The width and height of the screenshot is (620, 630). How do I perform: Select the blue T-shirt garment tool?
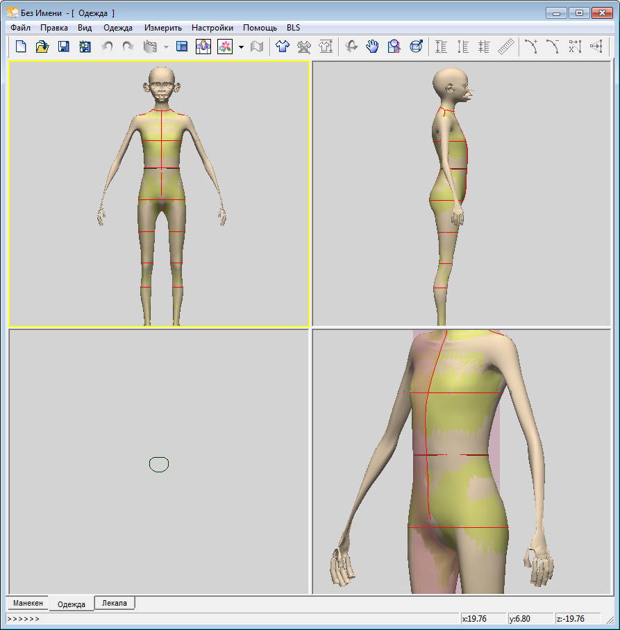(x=282, y=47)
